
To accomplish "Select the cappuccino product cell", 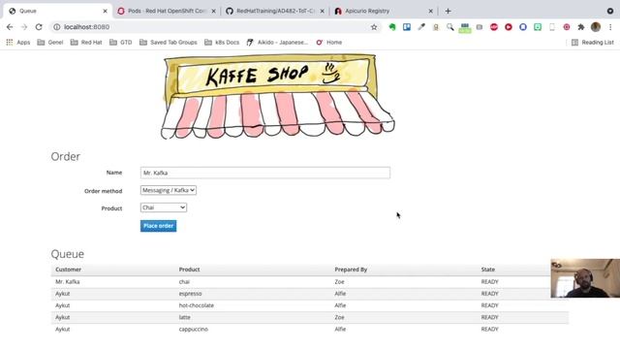I will 194,330.
